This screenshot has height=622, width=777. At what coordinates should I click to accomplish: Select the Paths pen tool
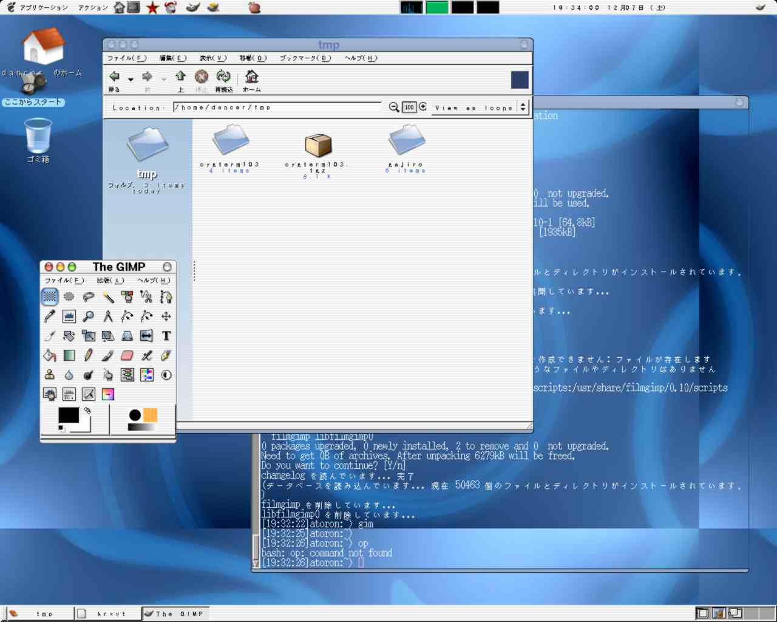pyautogui.click(x=166, y=296)
